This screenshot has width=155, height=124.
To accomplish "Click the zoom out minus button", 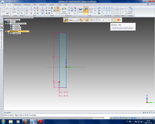I will point(138,118).
